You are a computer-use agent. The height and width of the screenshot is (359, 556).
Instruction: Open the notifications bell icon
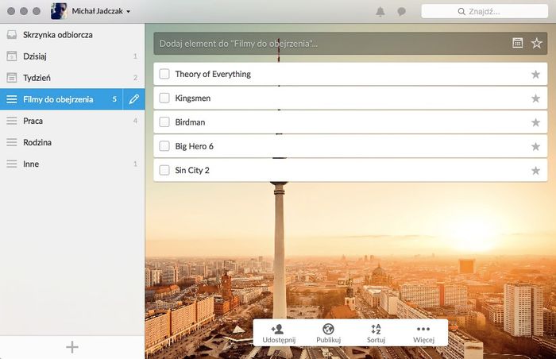[380, 12]
